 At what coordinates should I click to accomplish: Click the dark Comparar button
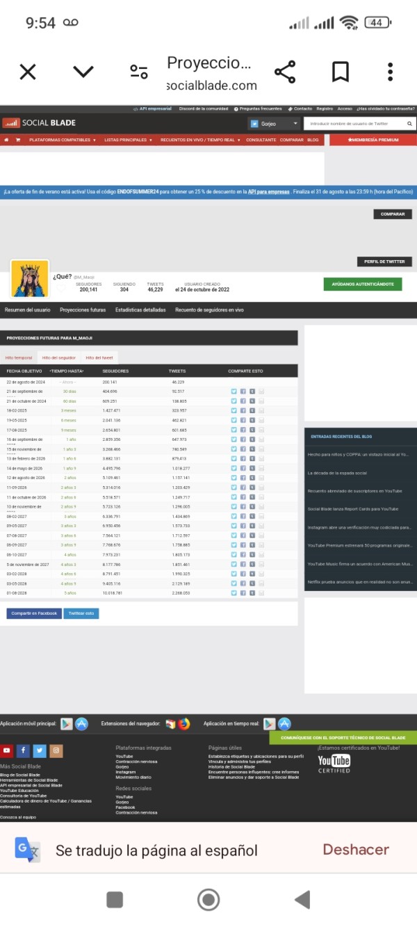[393, 214]
